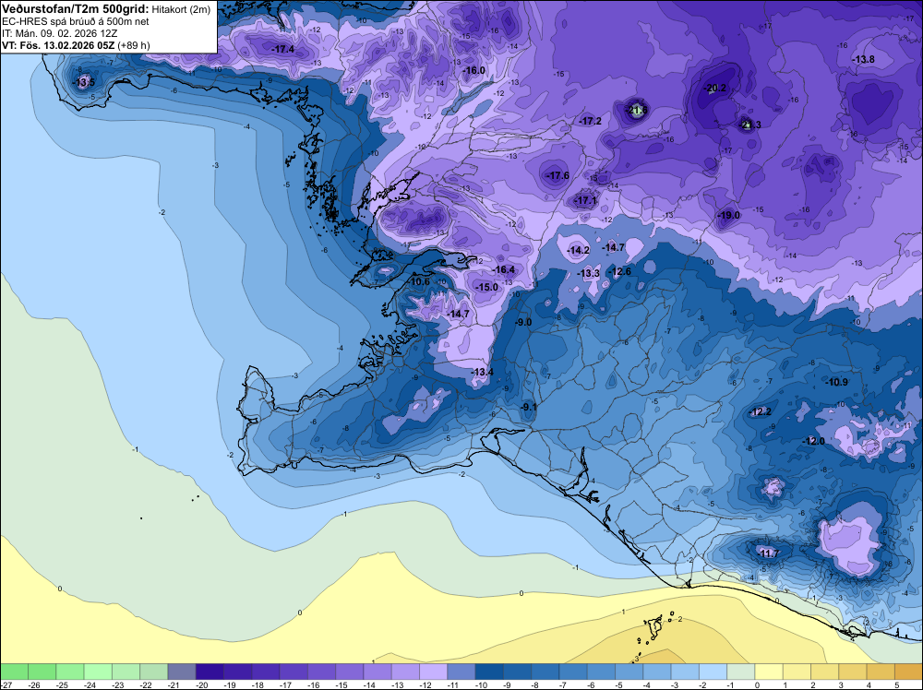Click the -13.8 temperature reading on map

coord(864,59)
